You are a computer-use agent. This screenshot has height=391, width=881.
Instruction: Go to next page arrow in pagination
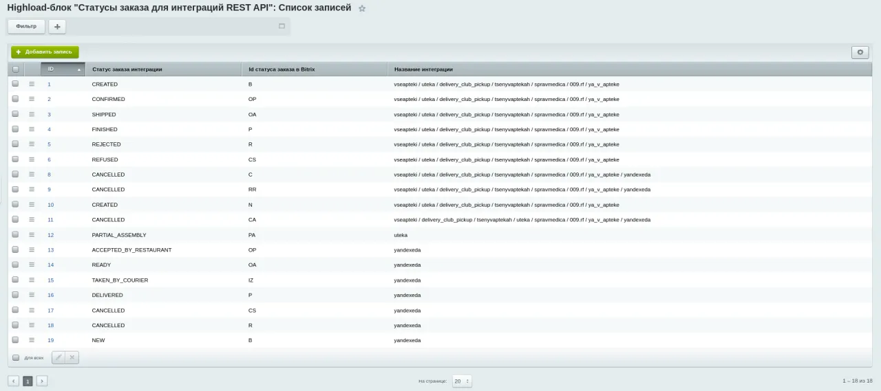coord(42,381)
